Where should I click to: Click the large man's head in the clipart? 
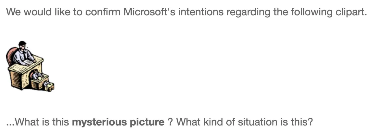22,45
